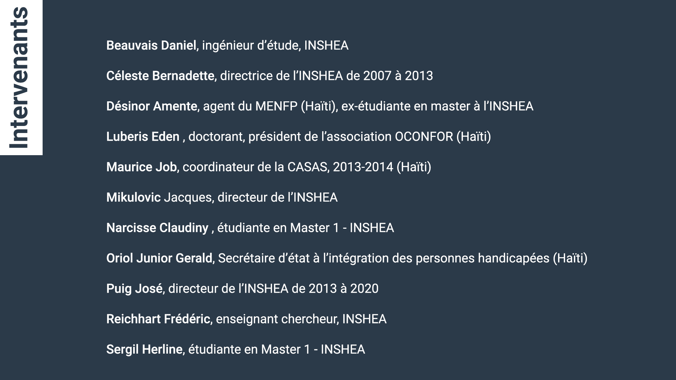Click the name "Désinor Amente"
Image resolution: width=676 pixels, height=380 pixels.
(152, 106)
